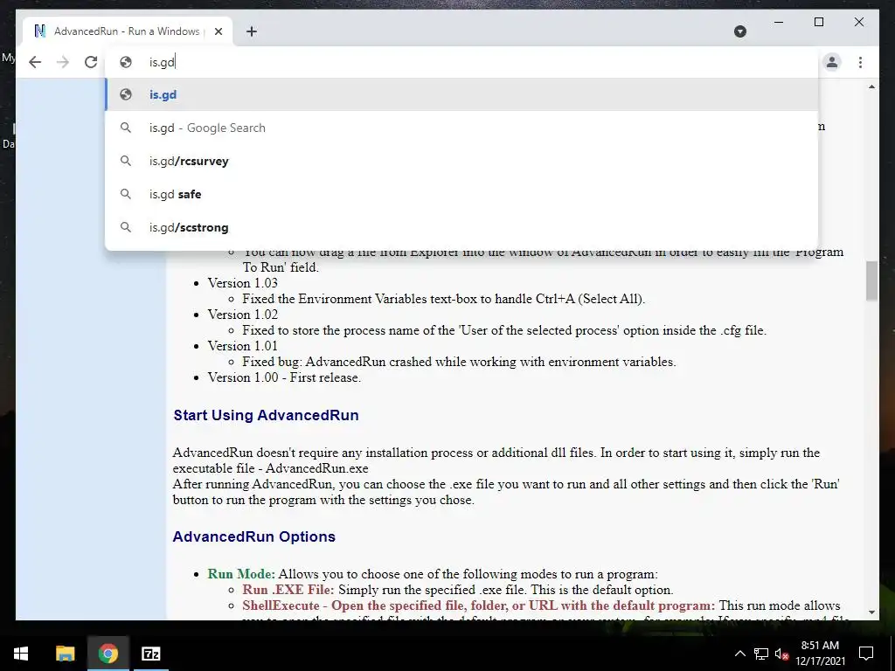The height and width of the screenshot is (671, 895).
Task: Open File Explorer from the taskbar
Action: pos(65,654)
